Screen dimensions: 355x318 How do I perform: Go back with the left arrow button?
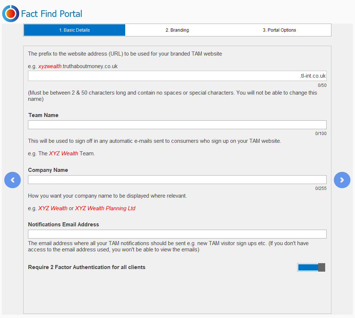pos(13,180)
